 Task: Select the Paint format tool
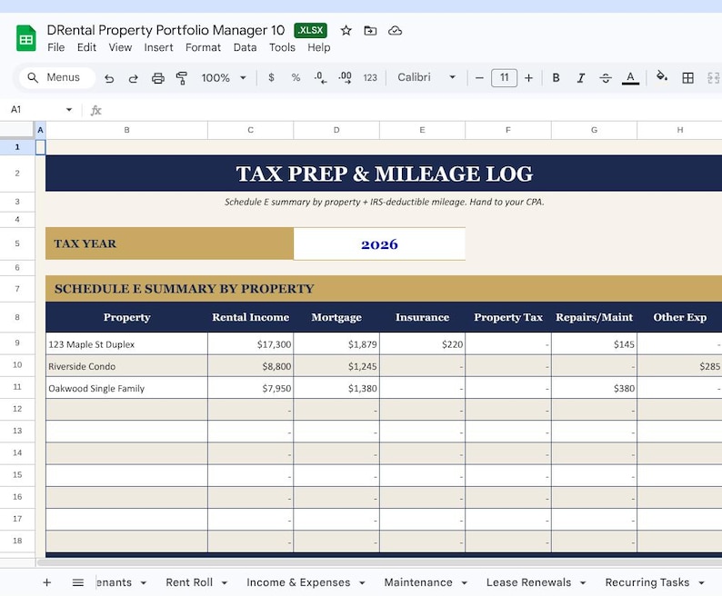[182, 78]
